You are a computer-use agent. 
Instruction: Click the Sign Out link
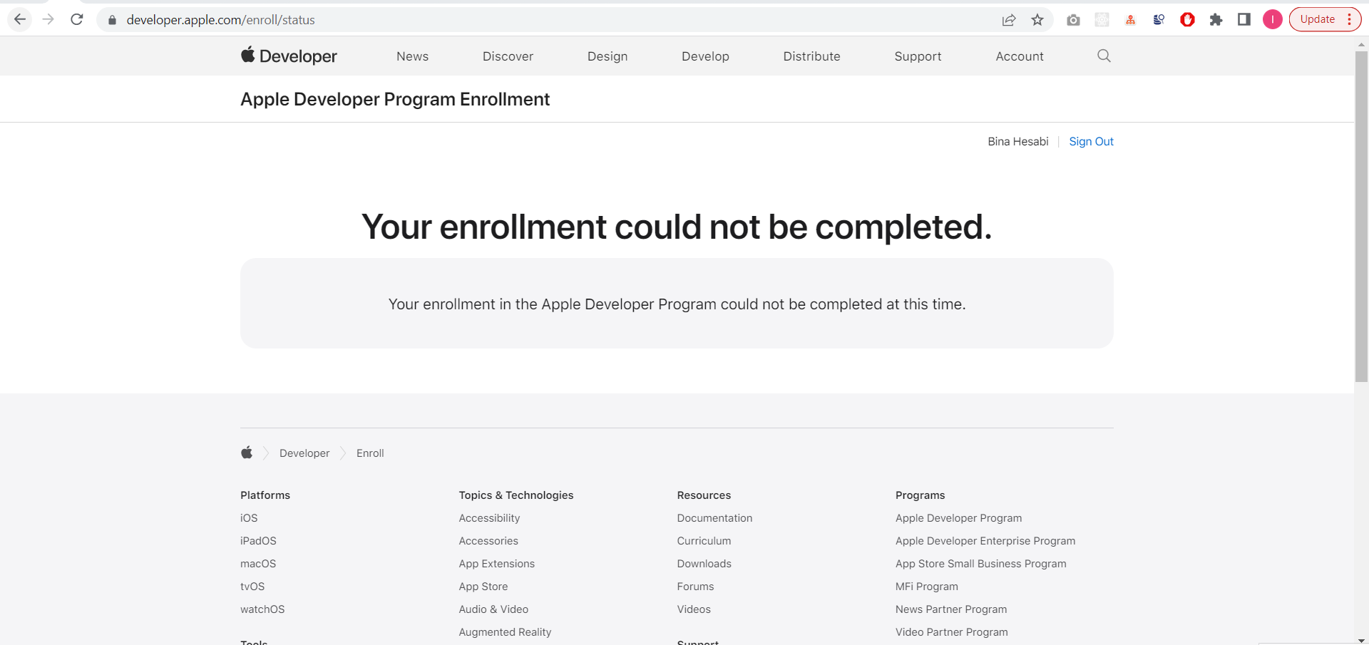coord(1091,142)
